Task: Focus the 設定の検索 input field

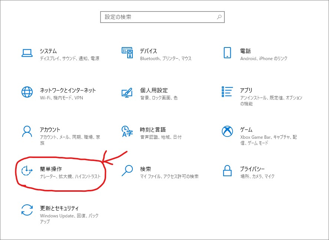Action: (162, 17)
